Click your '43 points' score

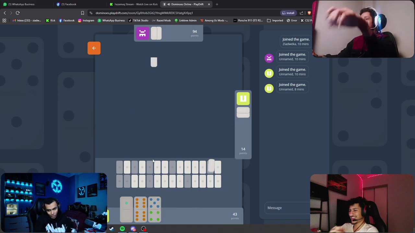235,216
